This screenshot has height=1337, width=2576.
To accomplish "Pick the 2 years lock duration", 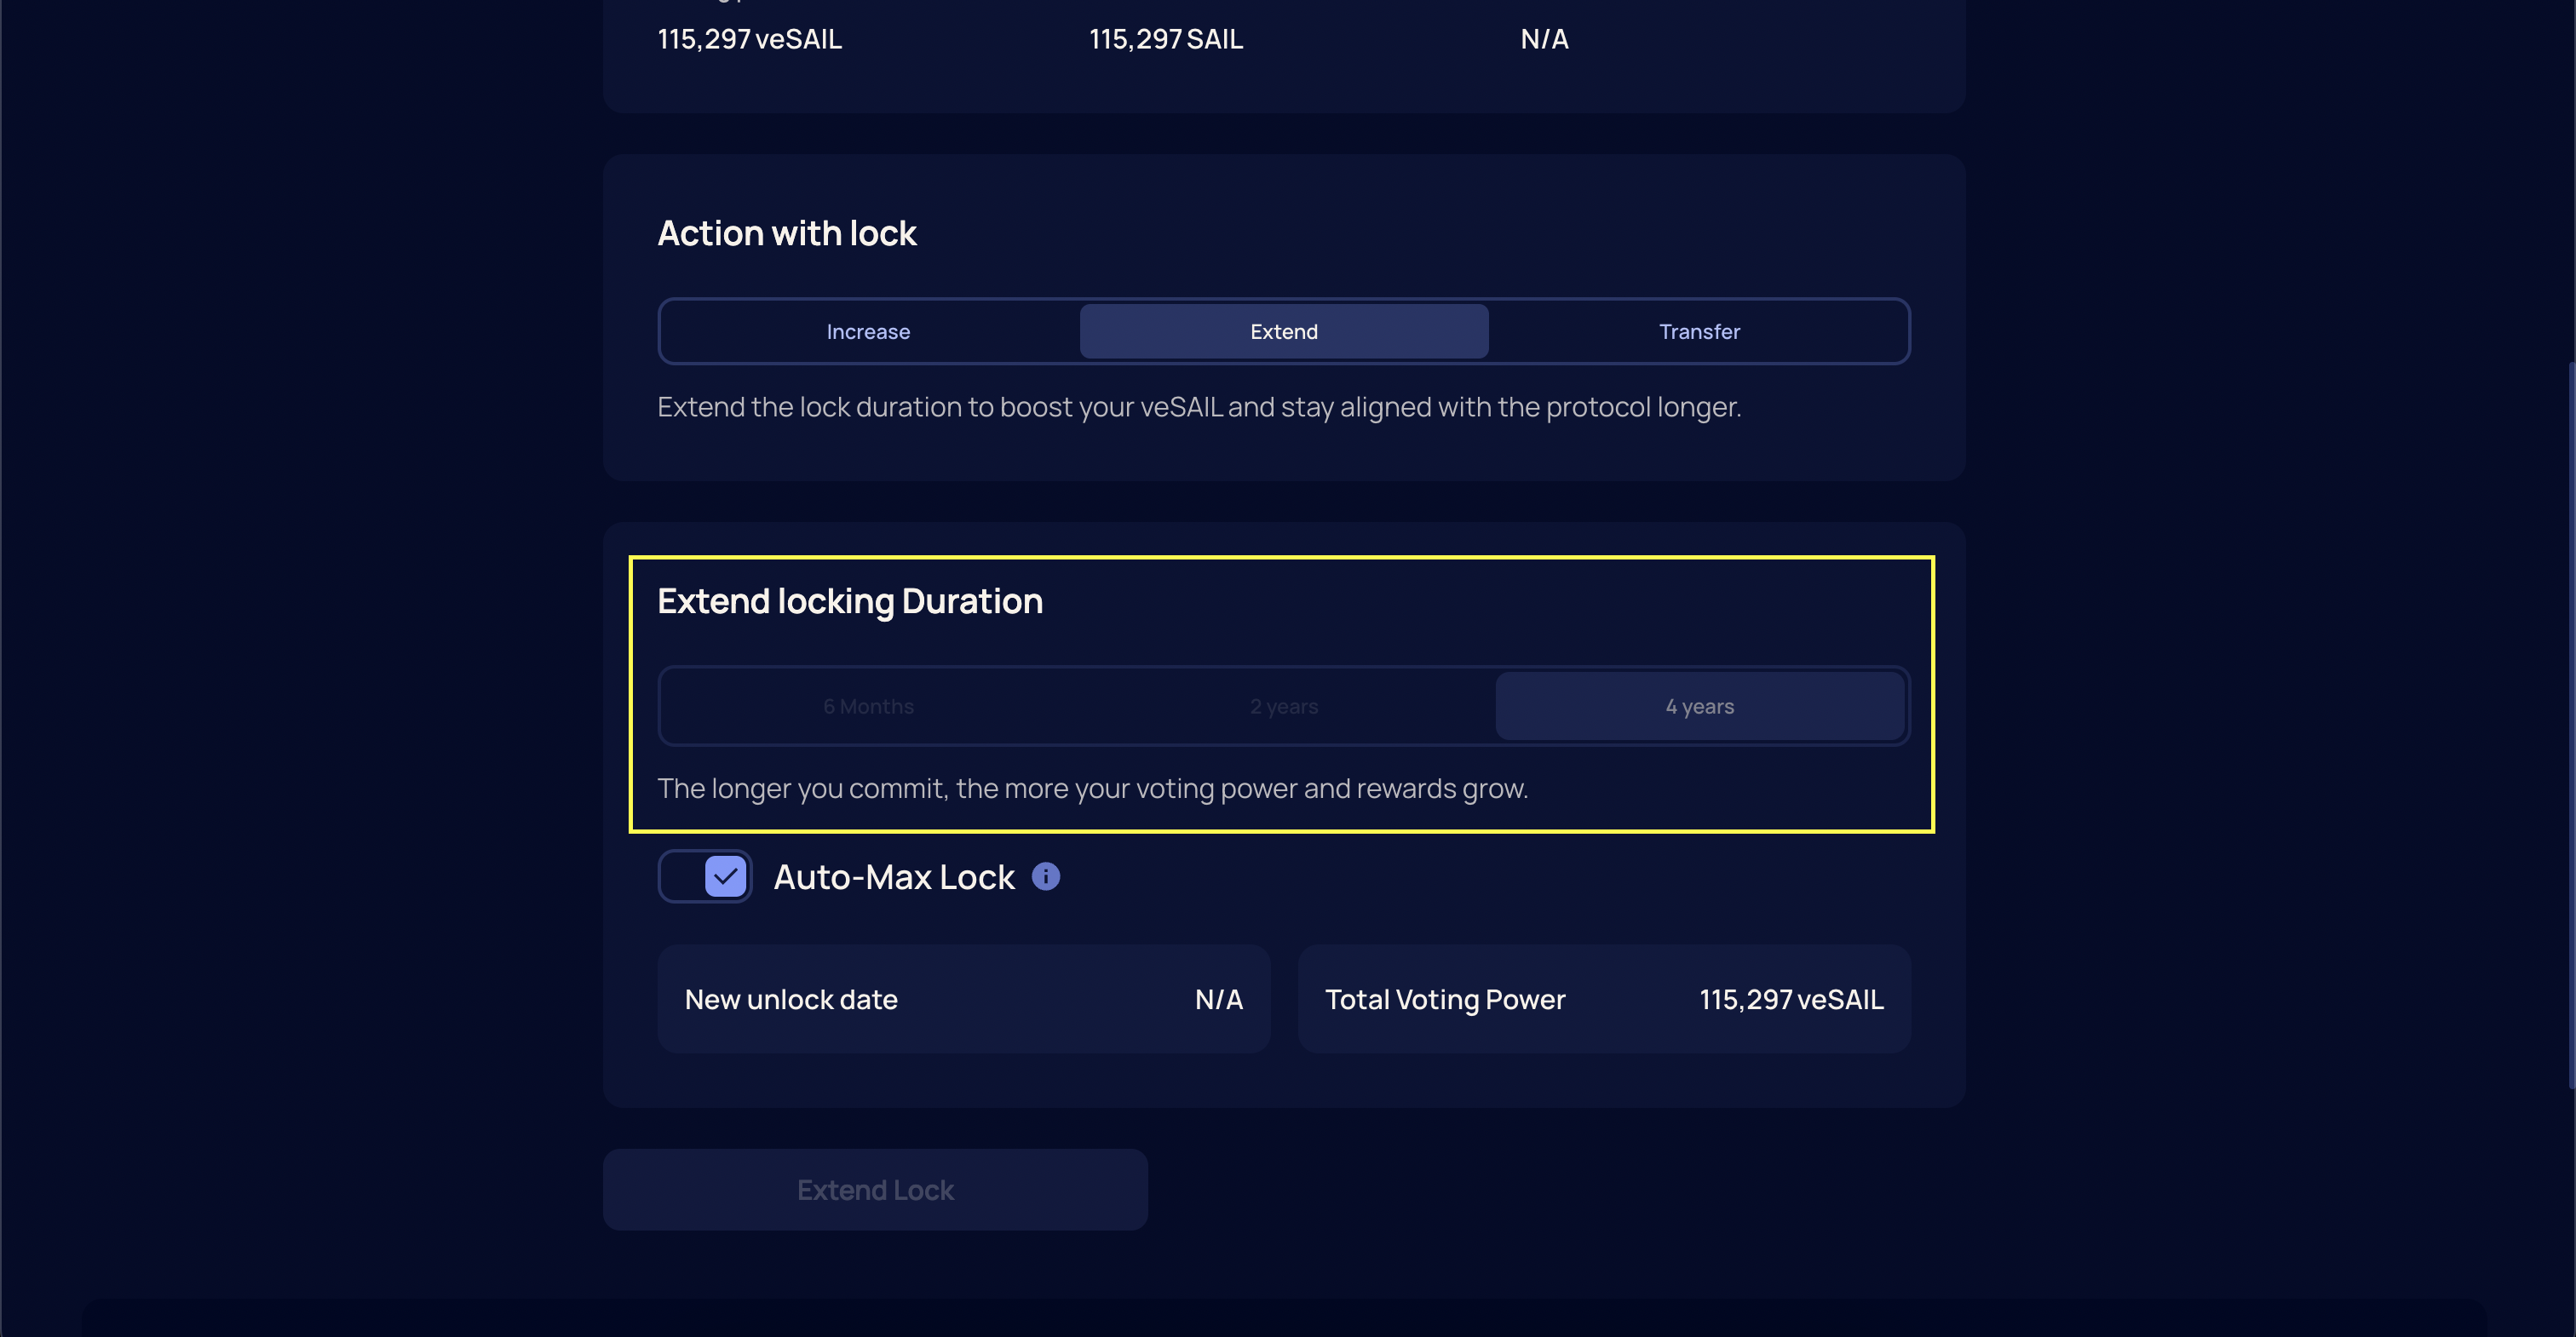I will point(1284,706).
